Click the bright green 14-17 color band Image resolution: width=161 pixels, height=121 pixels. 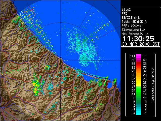(x=138, y=90)
